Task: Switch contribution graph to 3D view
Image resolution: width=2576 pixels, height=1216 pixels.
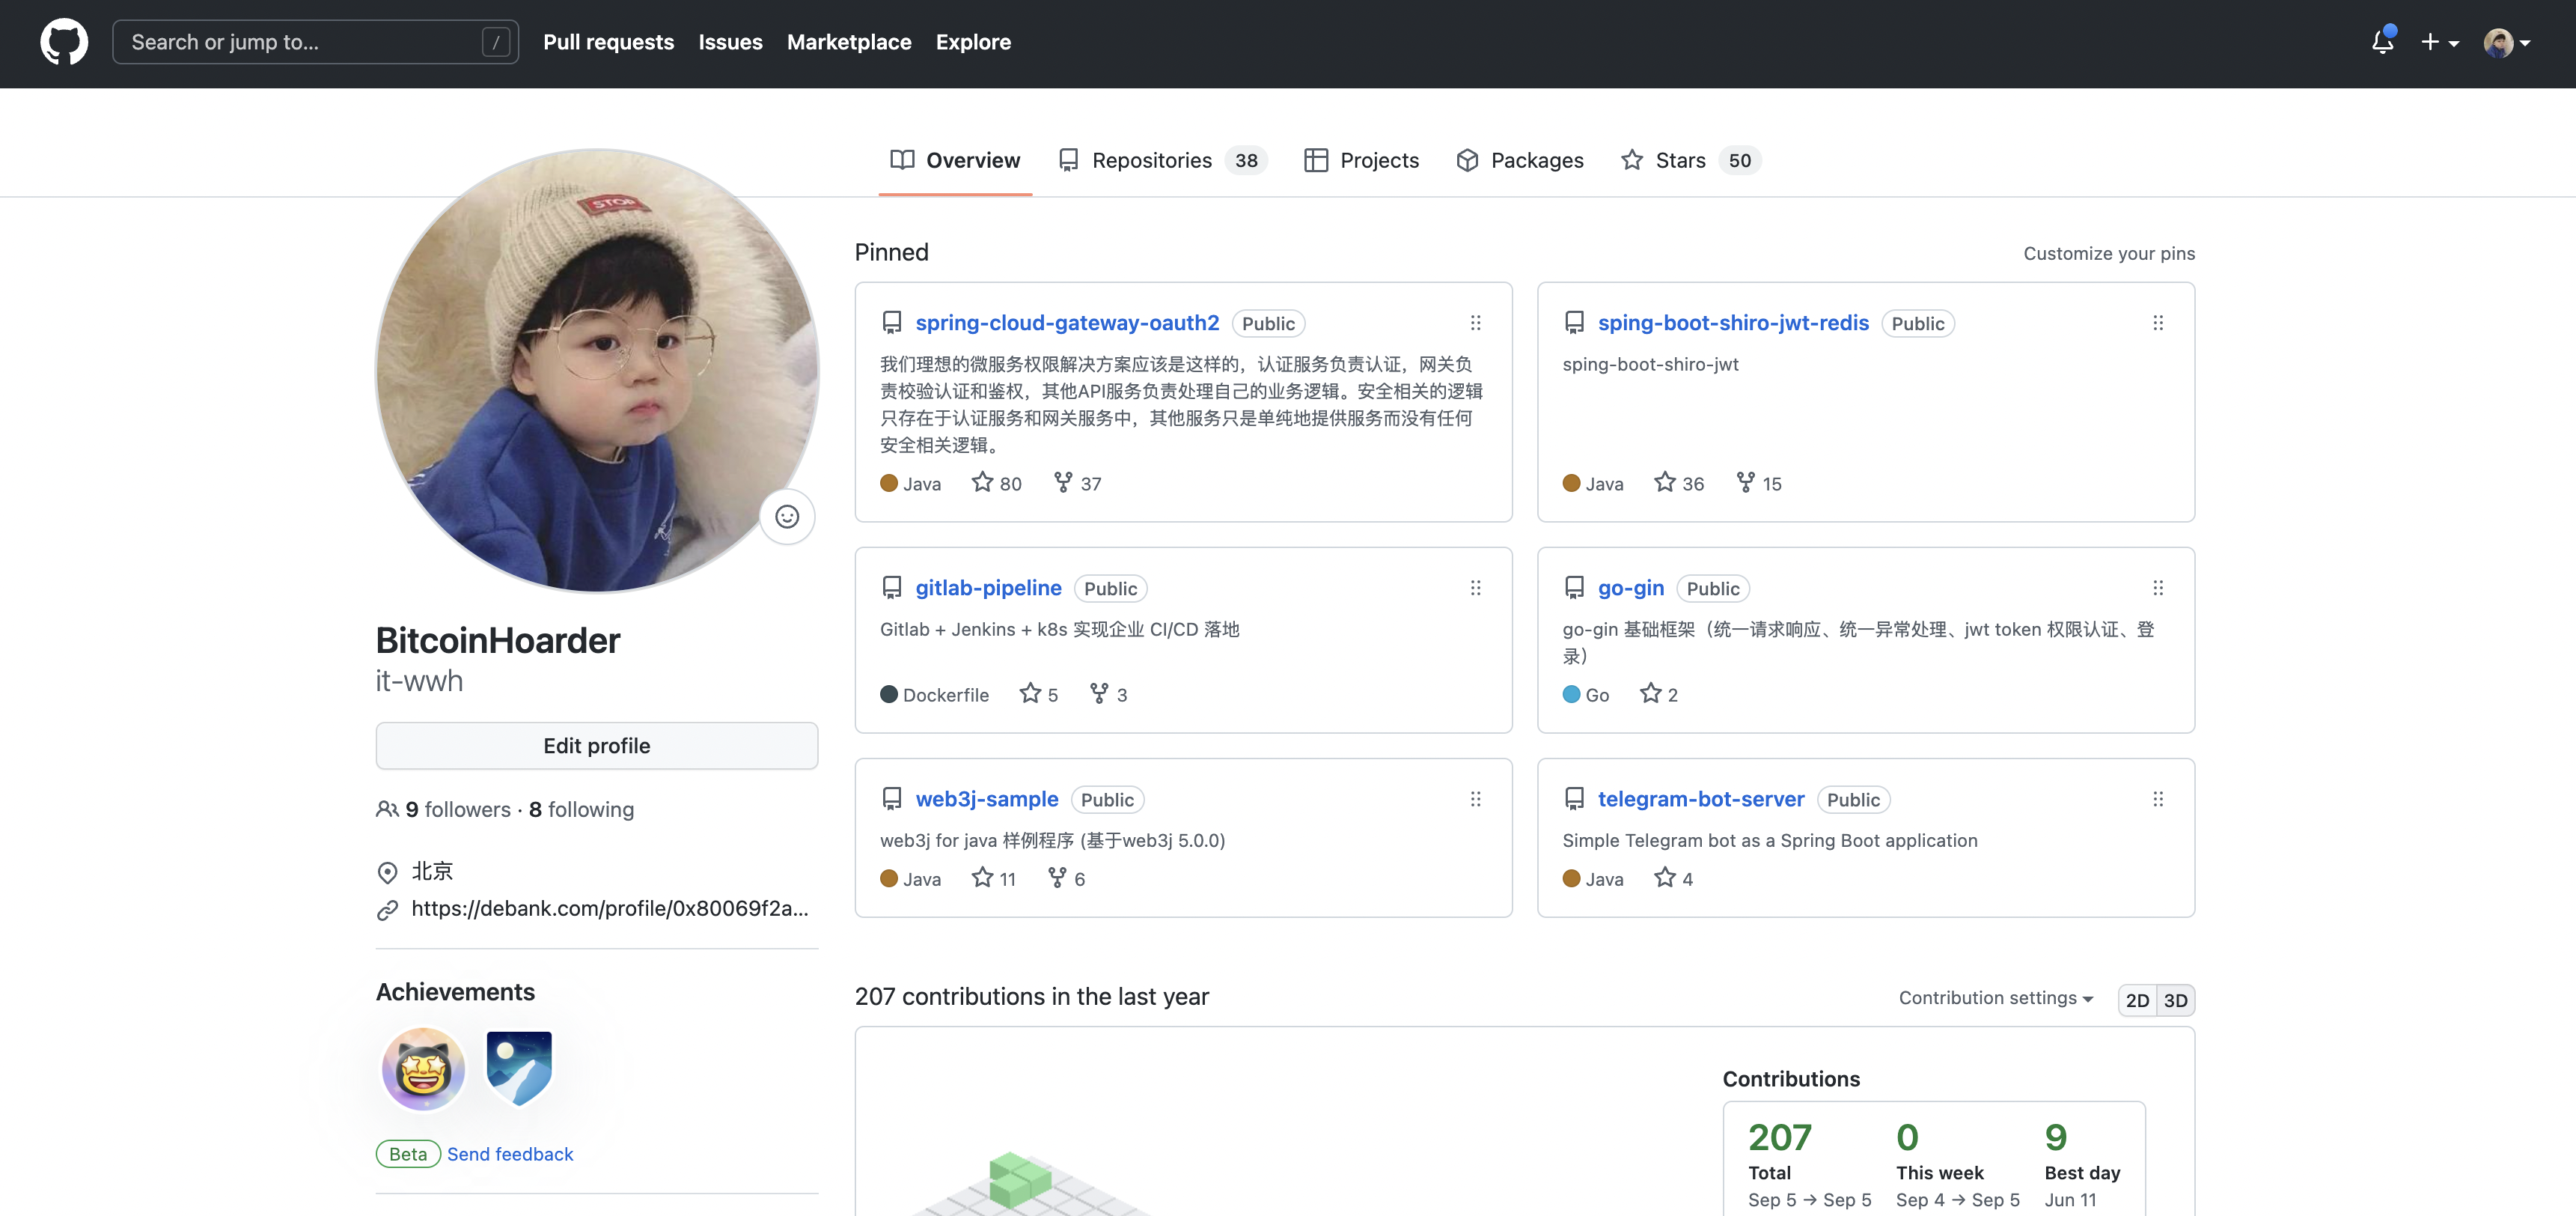Action: (2177, 1000)
